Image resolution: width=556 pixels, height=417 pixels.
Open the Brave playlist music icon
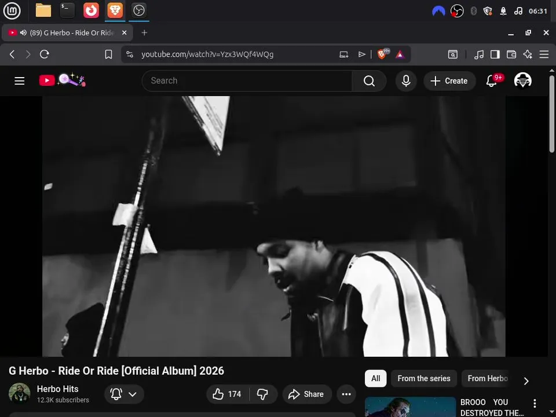pyautogui.click(x=479, y=54)
